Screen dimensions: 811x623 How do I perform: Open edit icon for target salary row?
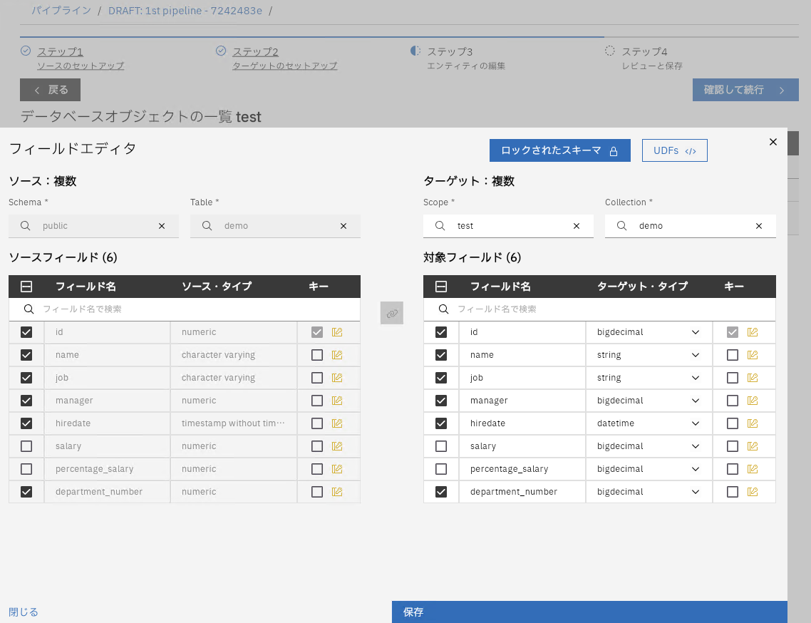pyautogui.click(x=752, y=446)
